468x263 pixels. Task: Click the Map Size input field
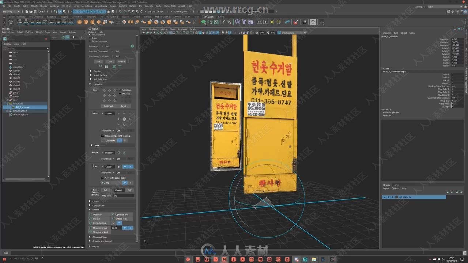pyautogui.click(x=124, y=195)
